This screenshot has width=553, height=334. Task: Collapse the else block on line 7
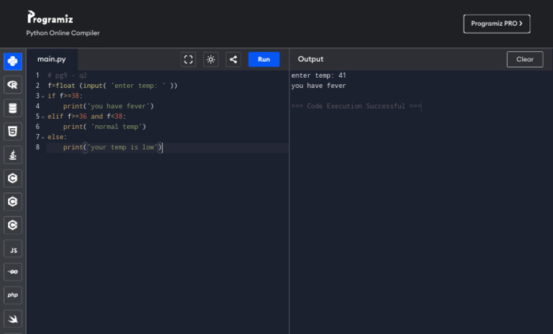pos(43,137)
